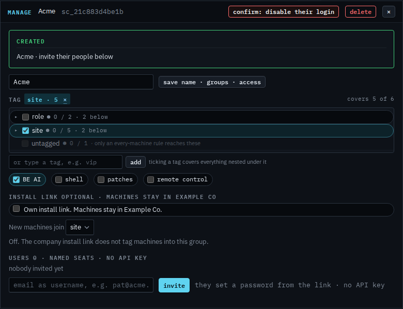Click the covers 5 of 6 text
Viewport: 403px width, 309px height.
[370, 99]
